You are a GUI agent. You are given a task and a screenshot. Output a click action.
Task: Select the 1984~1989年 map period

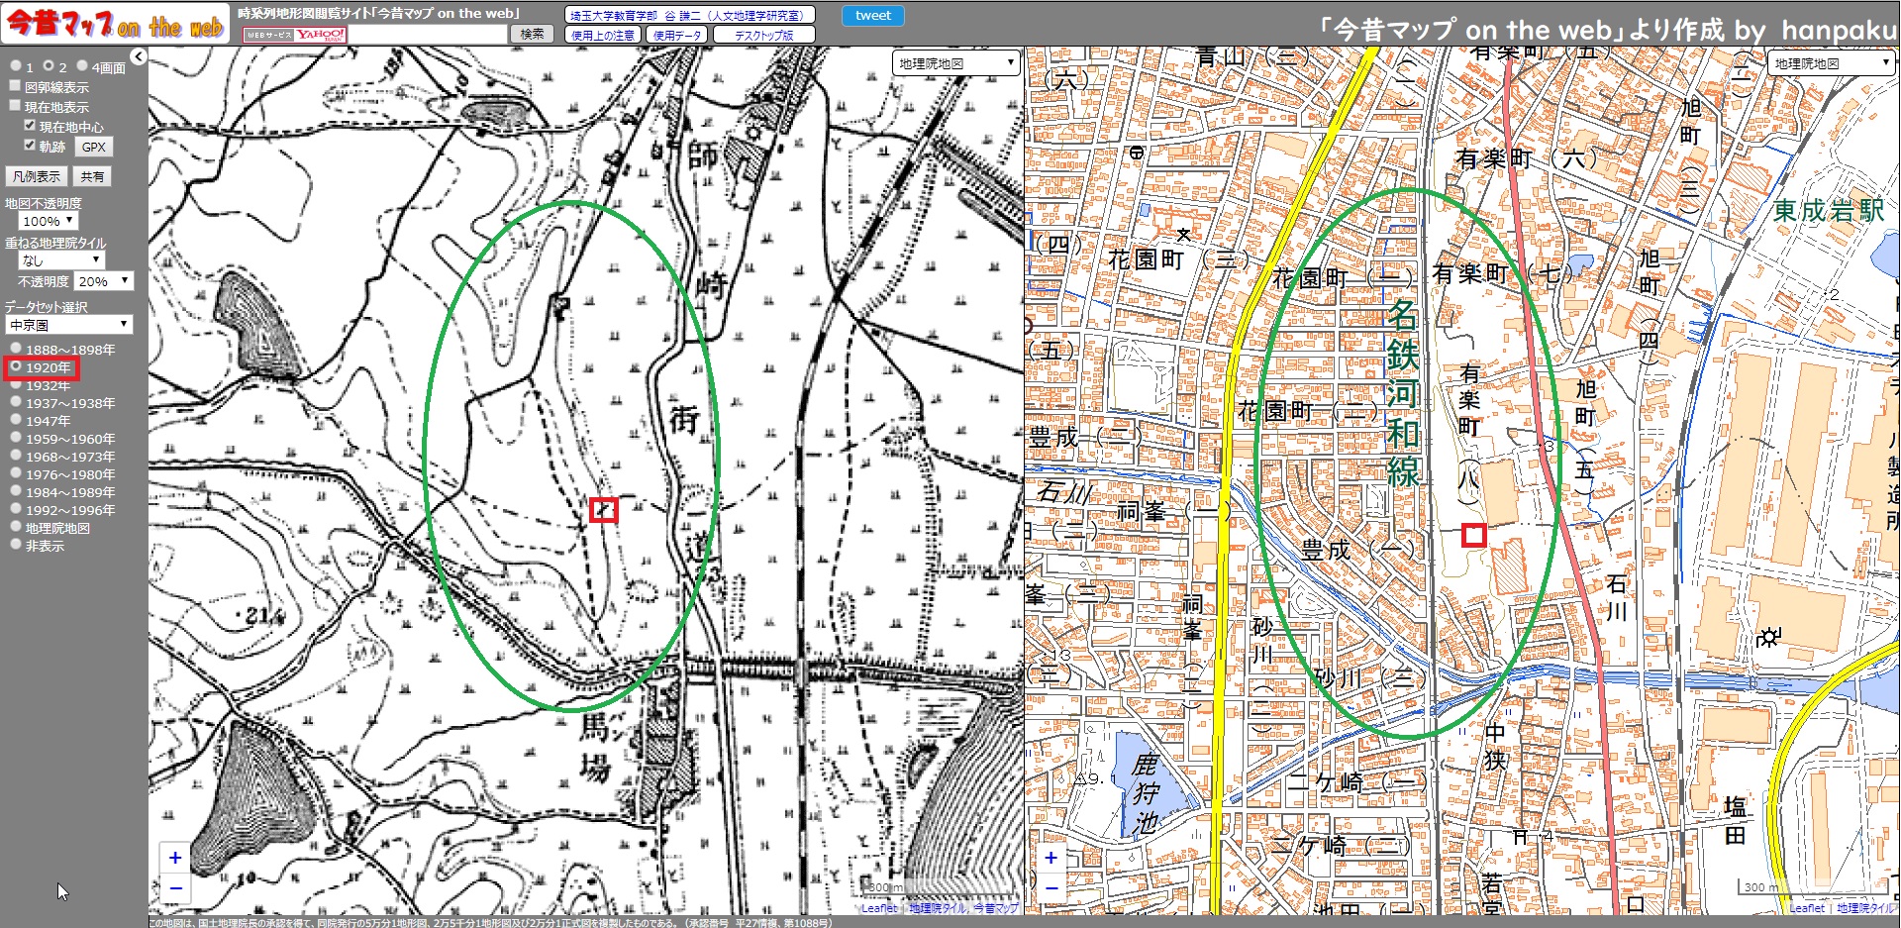[16, 491]
